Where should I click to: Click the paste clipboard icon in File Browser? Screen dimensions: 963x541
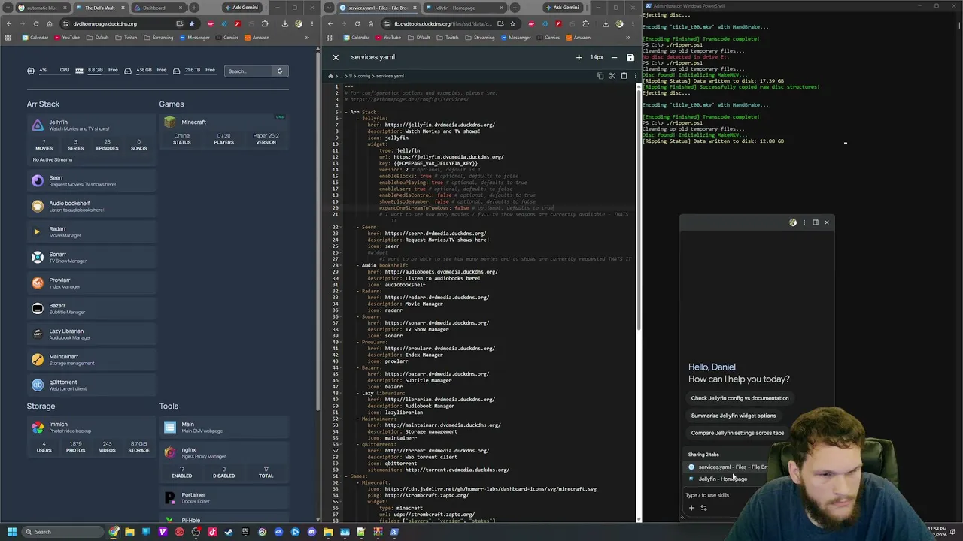(x=624, y=76)
